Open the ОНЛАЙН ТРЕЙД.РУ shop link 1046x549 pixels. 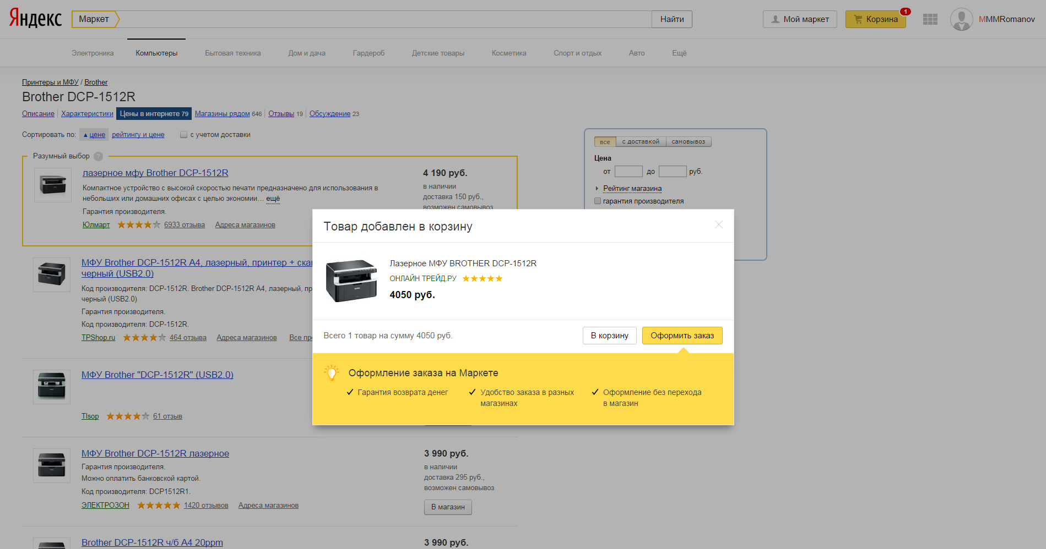(x=423, y=278)
